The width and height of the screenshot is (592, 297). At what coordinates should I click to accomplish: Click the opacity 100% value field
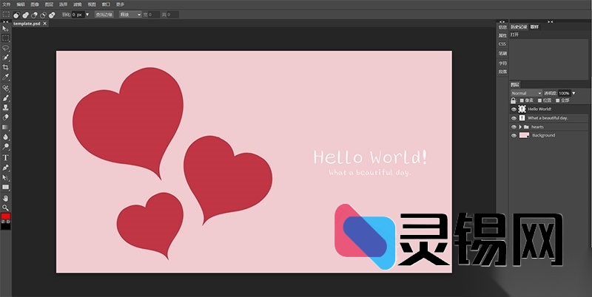(564, 93)
